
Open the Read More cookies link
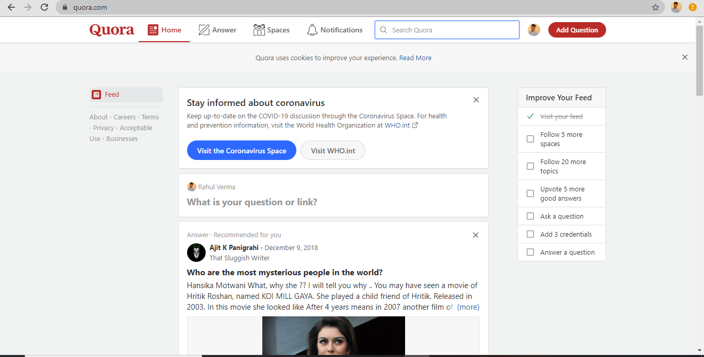pos(415,58)
